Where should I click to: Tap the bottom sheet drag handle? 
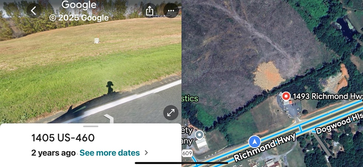click(x=91, y=126)
